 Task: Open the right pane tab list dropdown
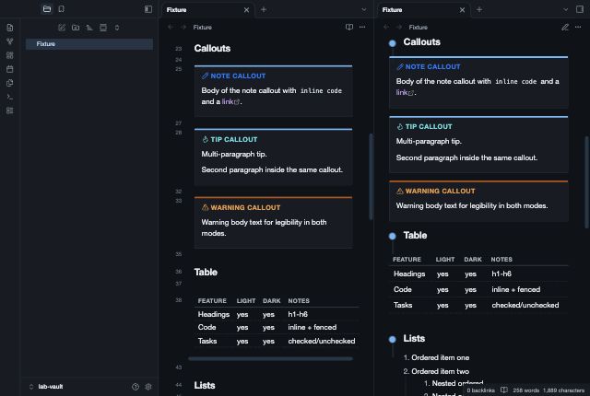565,10
